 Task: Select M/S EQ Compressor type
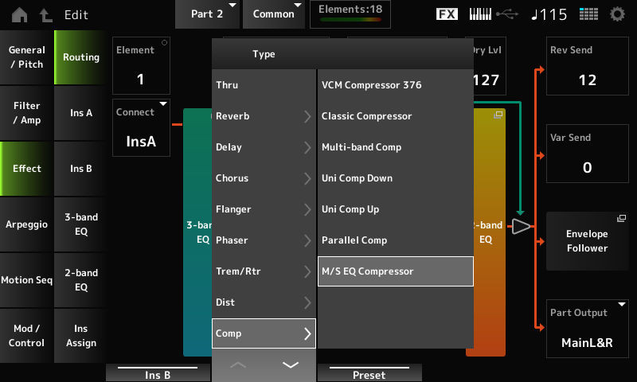[395, 271]
